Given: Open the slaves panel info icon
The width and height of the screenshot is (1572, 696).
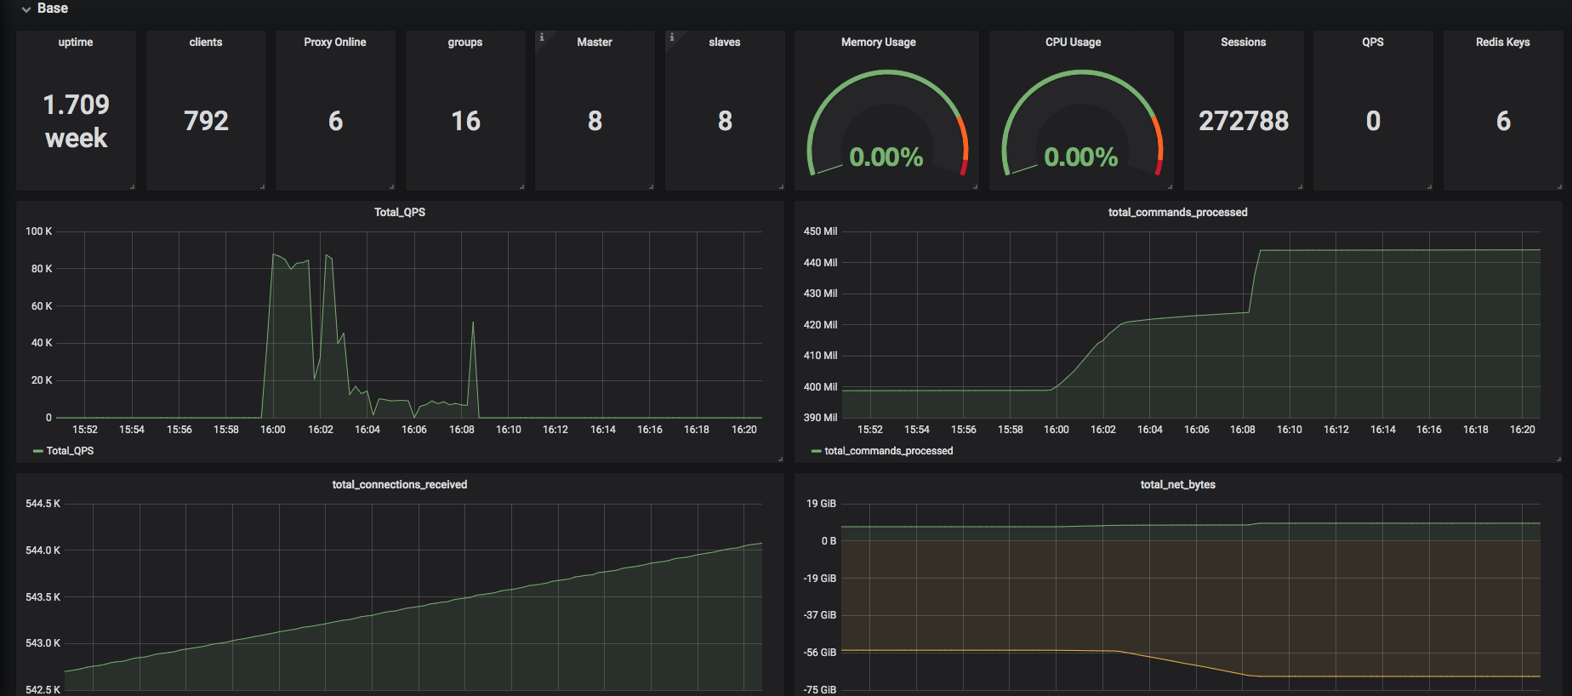Looking at the screenshot, I should point(672,37).
